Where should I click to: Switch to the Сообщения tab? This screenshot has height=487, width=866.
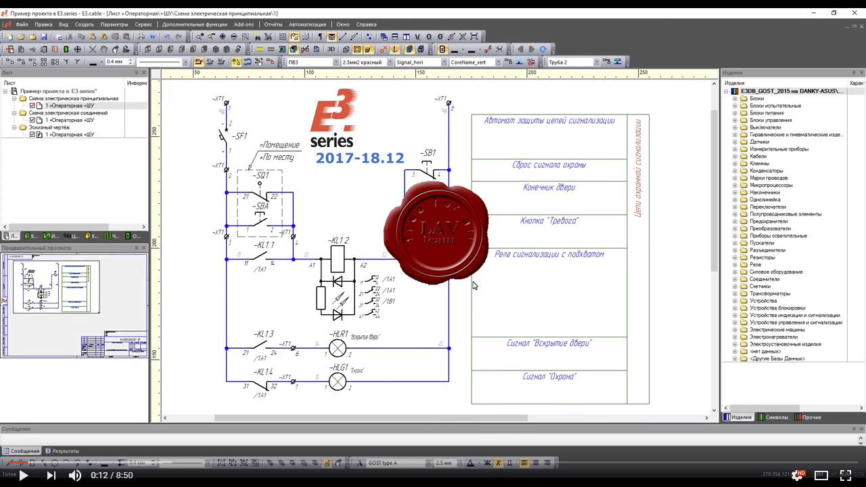[21, 451]
